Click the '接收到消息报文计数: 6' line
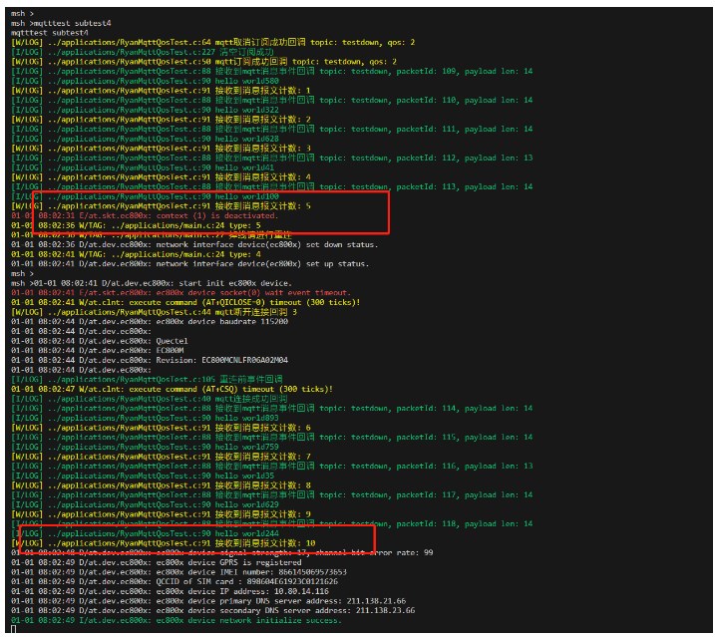715x637 pixels. pos(161,428)
